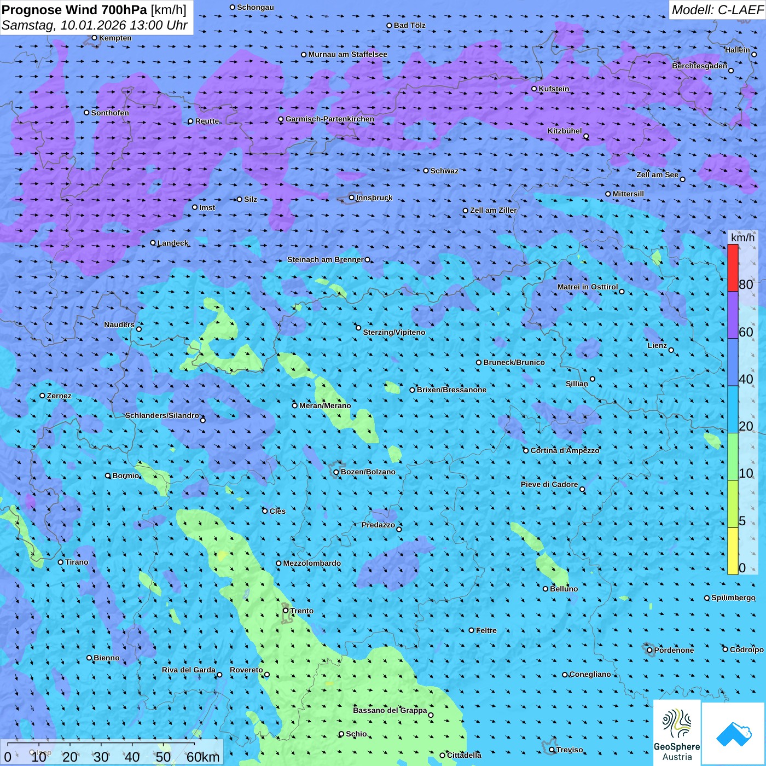Screen dimensions: 766x766
Task: Click the Zell am See marker
Action: pyautogui.click(x=682, y=179)
